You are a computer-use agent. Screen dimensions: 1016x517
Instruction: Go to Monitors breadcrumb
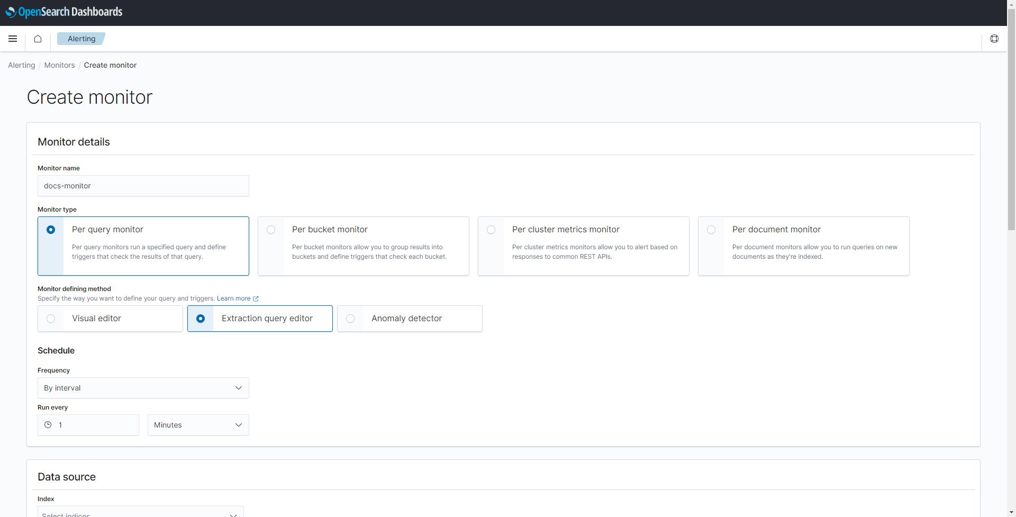[x=59, y=65]
